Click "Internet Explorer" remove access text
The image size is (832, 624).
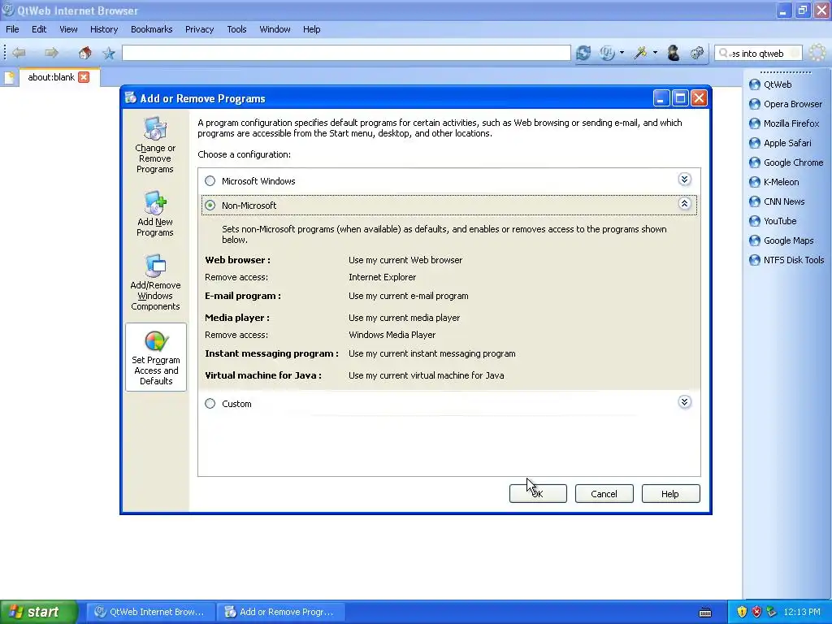tap(382, 277)
